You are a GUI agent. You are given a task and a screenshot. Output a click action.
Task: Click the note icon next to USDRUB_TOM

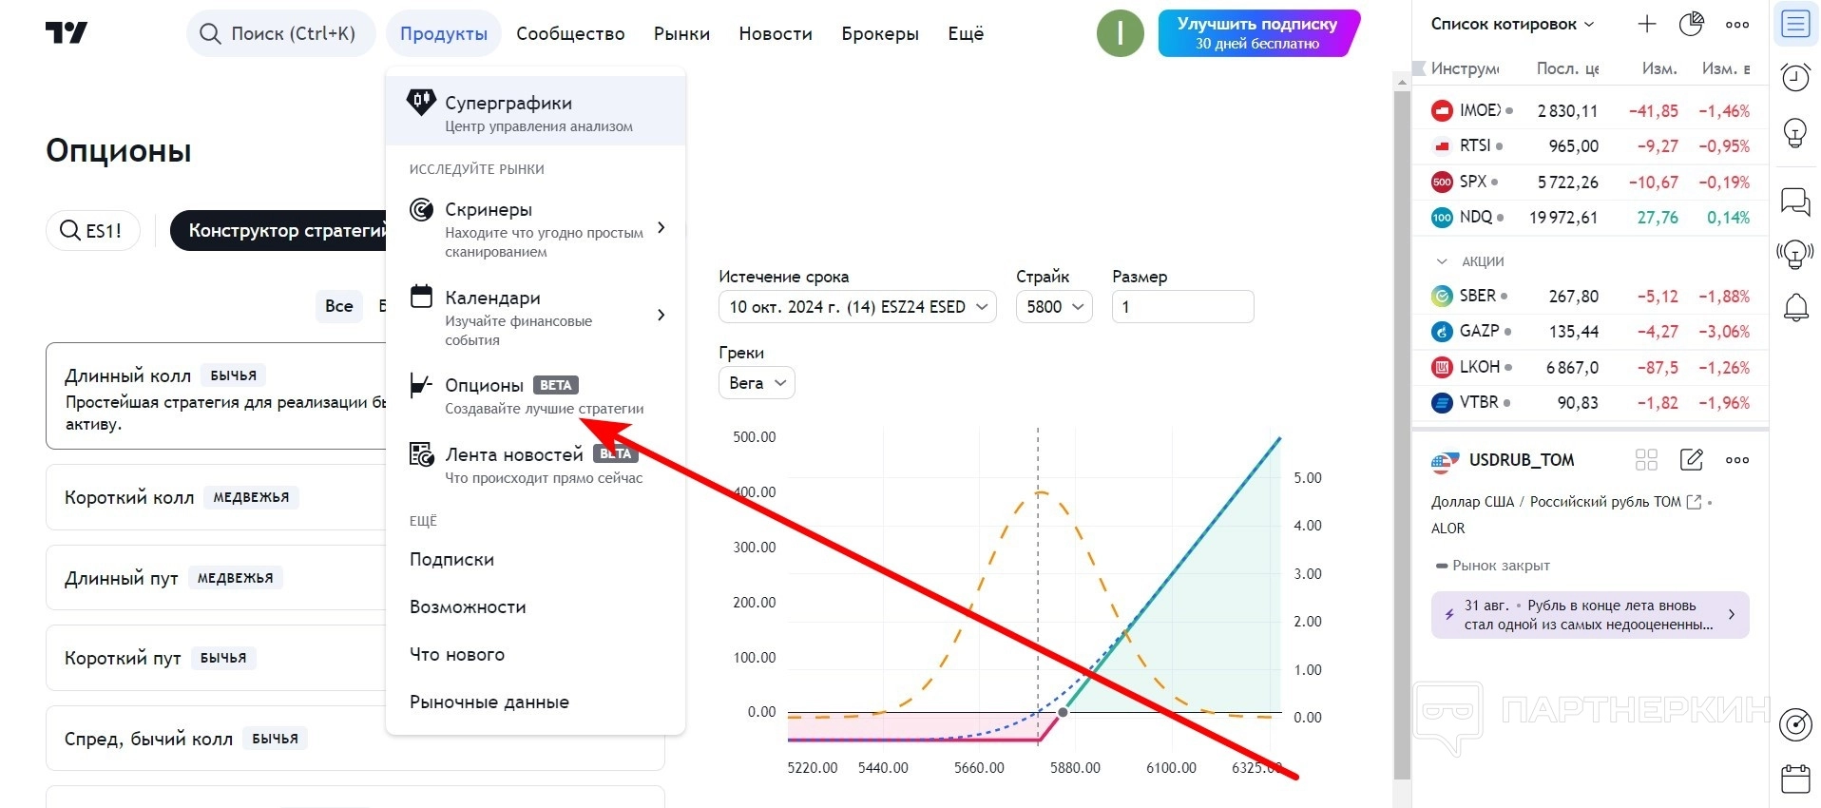coord(1692,460)
